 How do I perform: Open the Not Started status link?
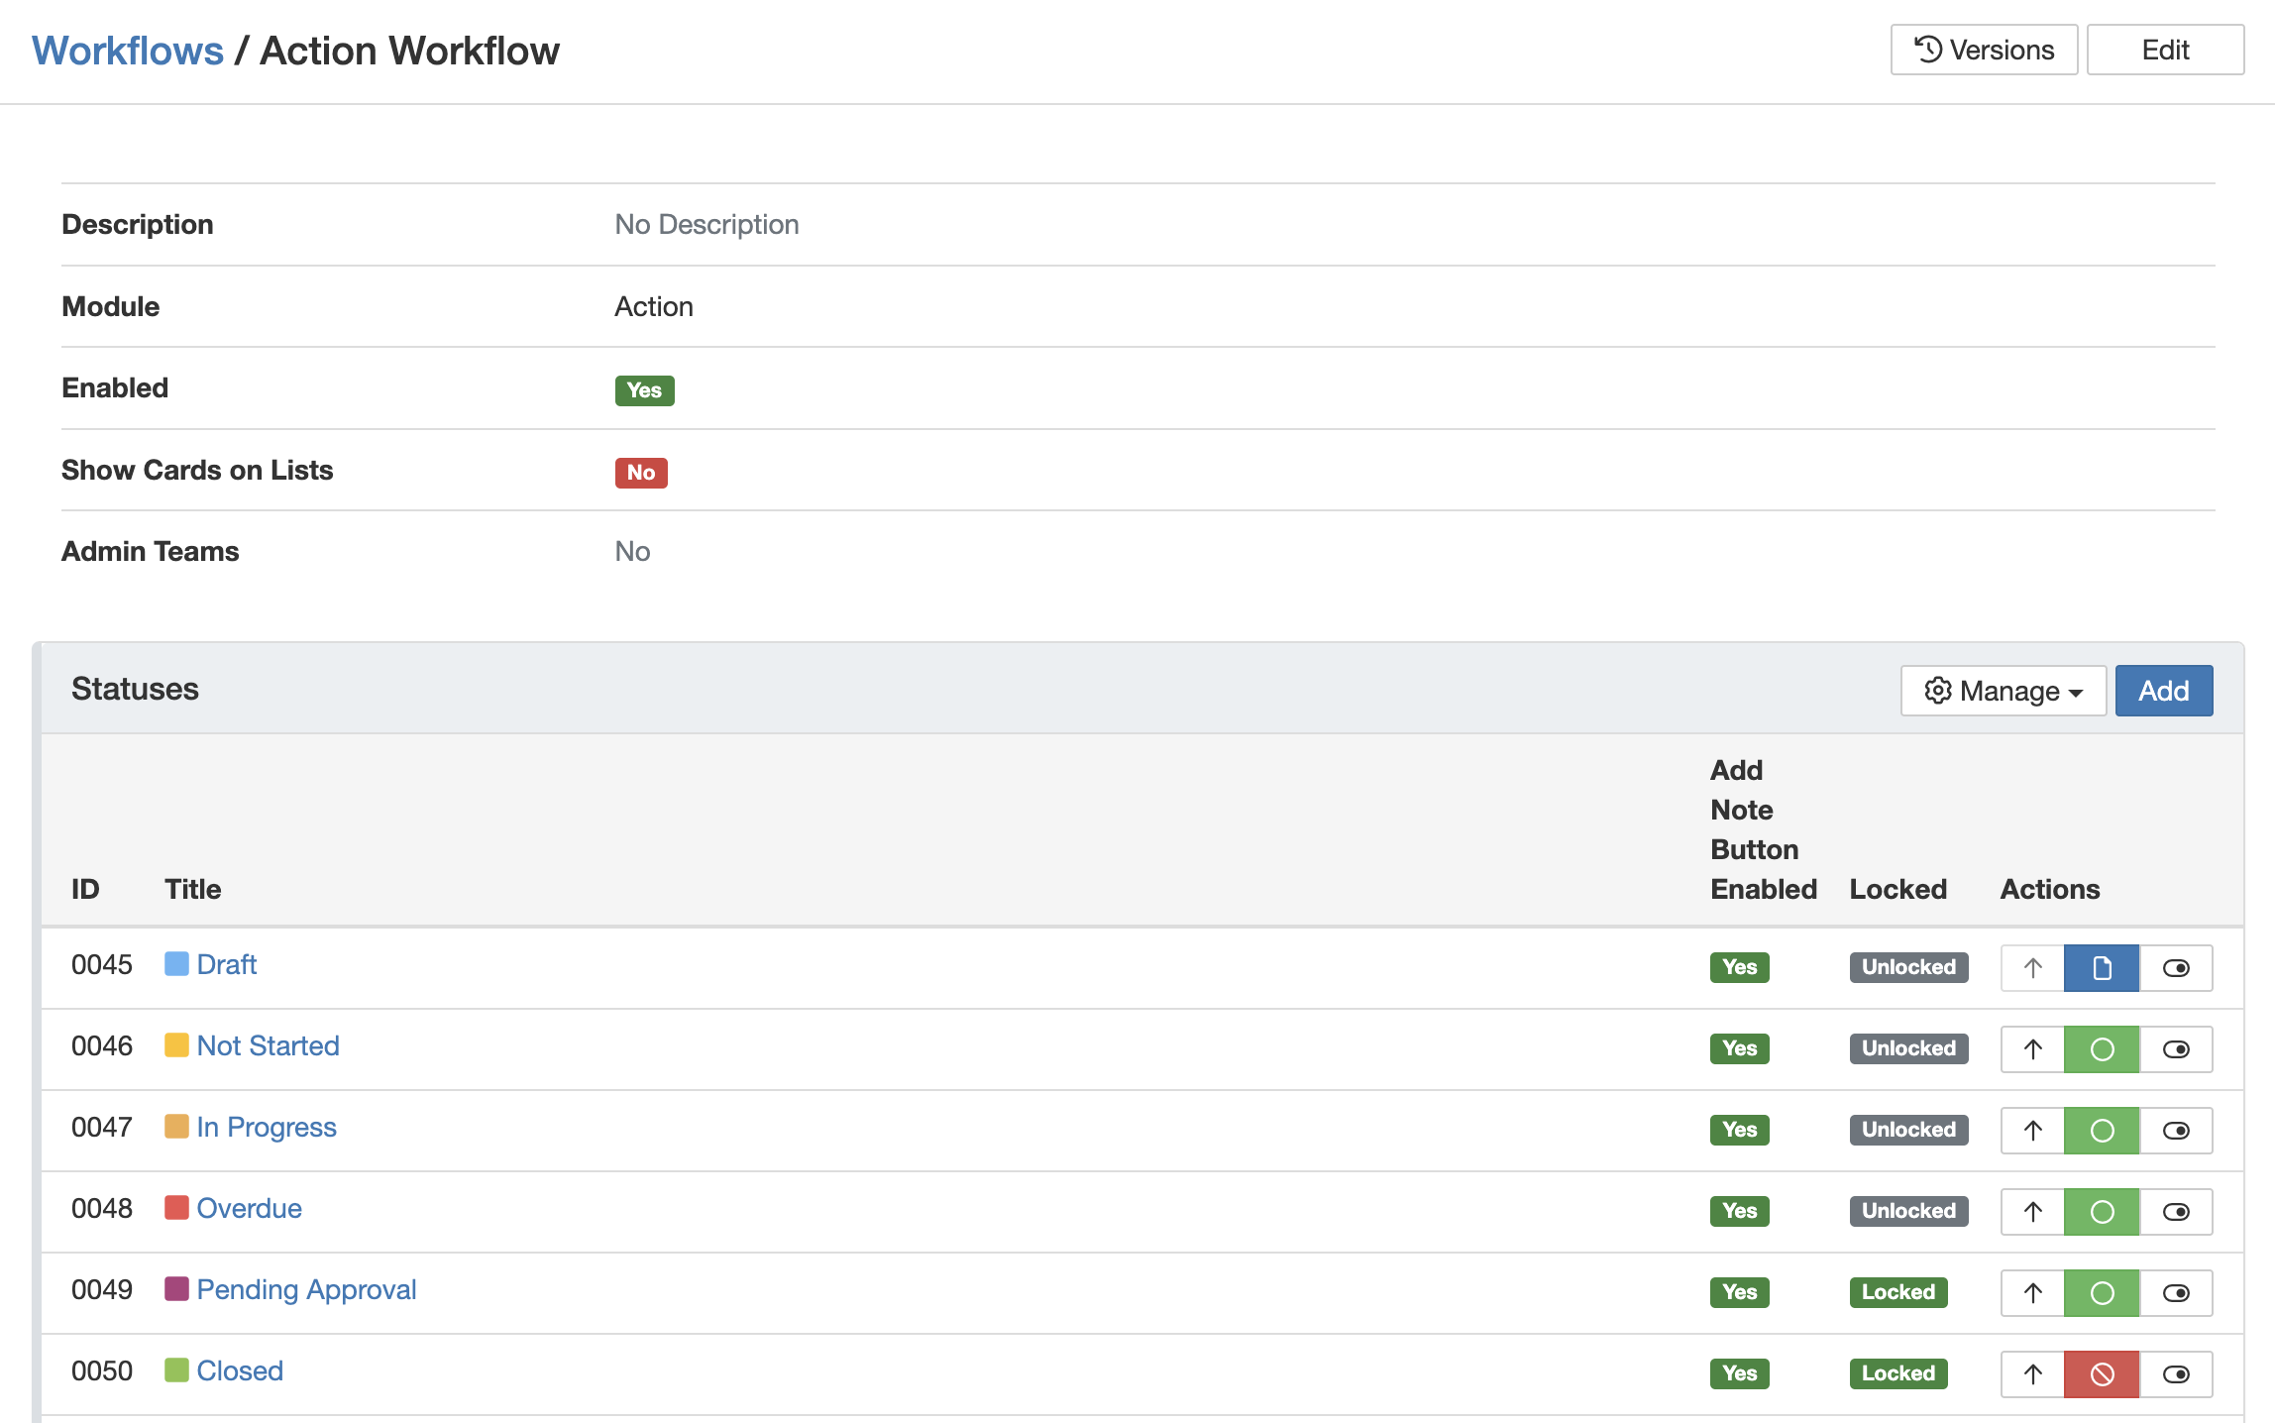[x=268, y=1045]
